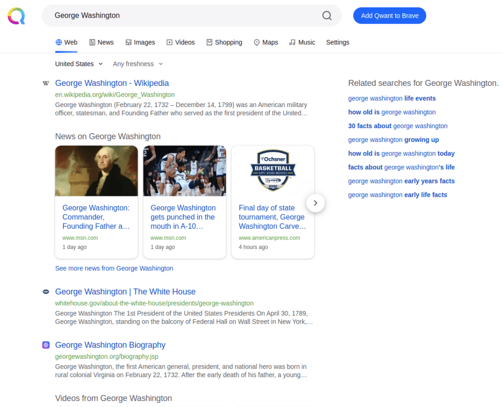Click the magnifying glass search icon
This screenshot has height=407, width=503.
pos(327,15)
